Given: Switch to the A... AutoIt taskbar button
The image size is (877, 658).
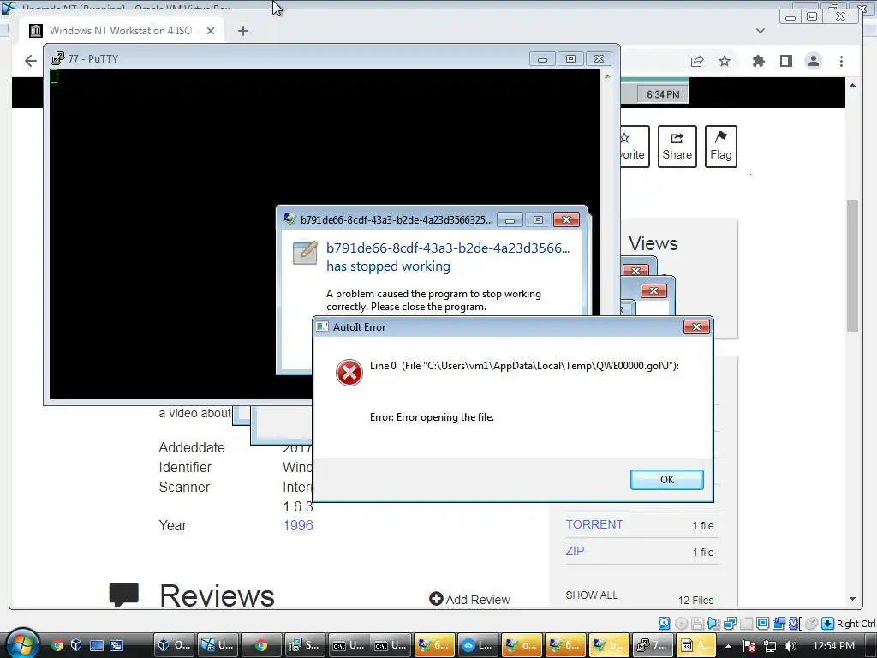Looking at the screenshot, I should (x=695, y=645).
